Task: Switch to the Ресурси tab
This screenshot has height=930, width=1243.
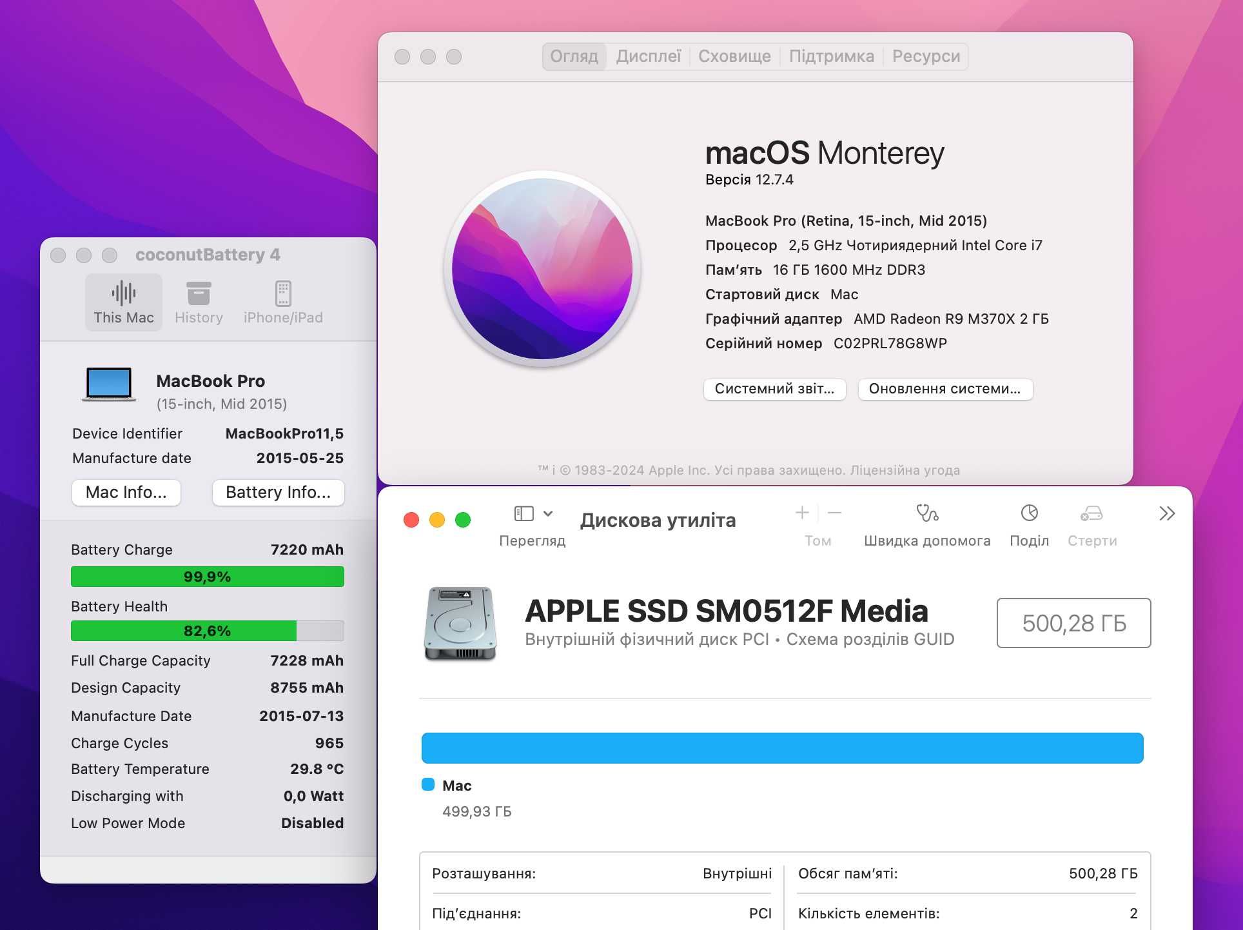Action: (926, 56)
